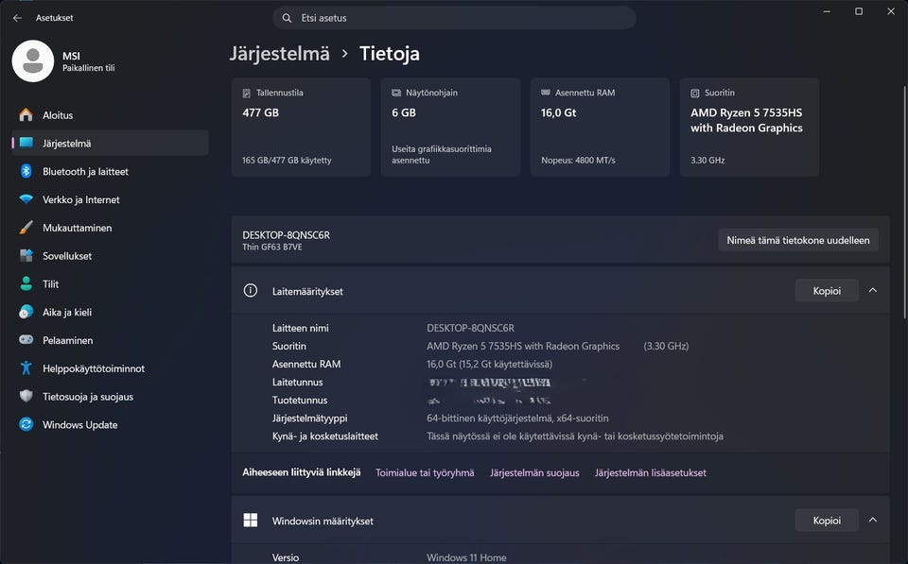Viewport: 908px width, 564px height.
Task: Open the Näytönohjain 6 GB card
Action: pyautogui.click(x=450, y=128)
